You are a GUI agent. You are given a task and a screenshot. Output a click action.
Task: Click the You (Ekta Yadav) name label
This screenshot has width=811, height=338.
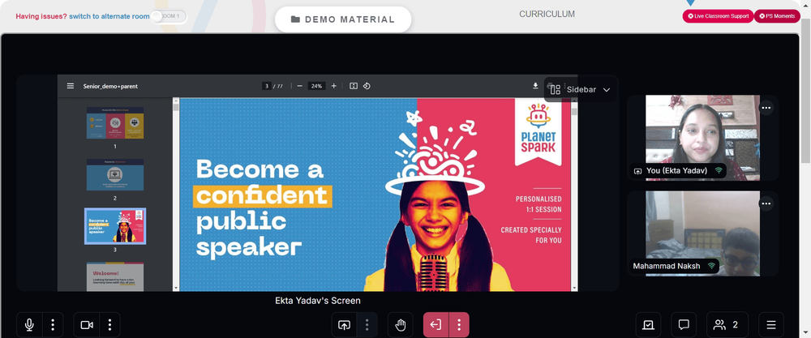pyautogui.click(x=676, y=170)
